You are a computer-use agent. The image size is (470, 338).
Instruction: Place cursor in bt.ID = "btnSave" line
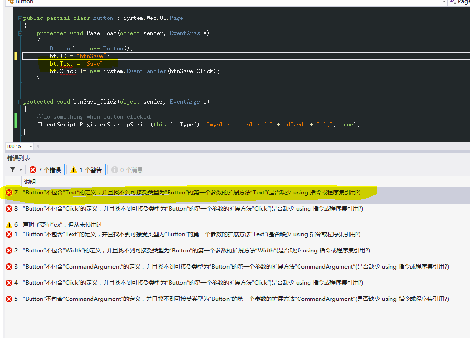(x=80, y=56)
